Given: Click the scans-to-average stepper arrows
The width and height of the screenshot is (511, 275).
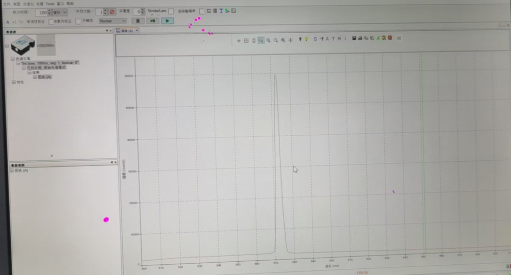Looking at the screenshot, I should point(105,12).
